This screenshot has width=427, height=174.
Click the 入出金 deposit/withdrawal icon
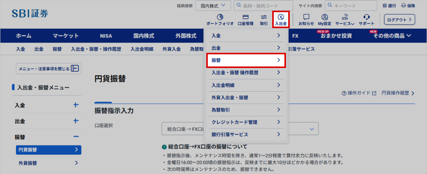[281, 19]
